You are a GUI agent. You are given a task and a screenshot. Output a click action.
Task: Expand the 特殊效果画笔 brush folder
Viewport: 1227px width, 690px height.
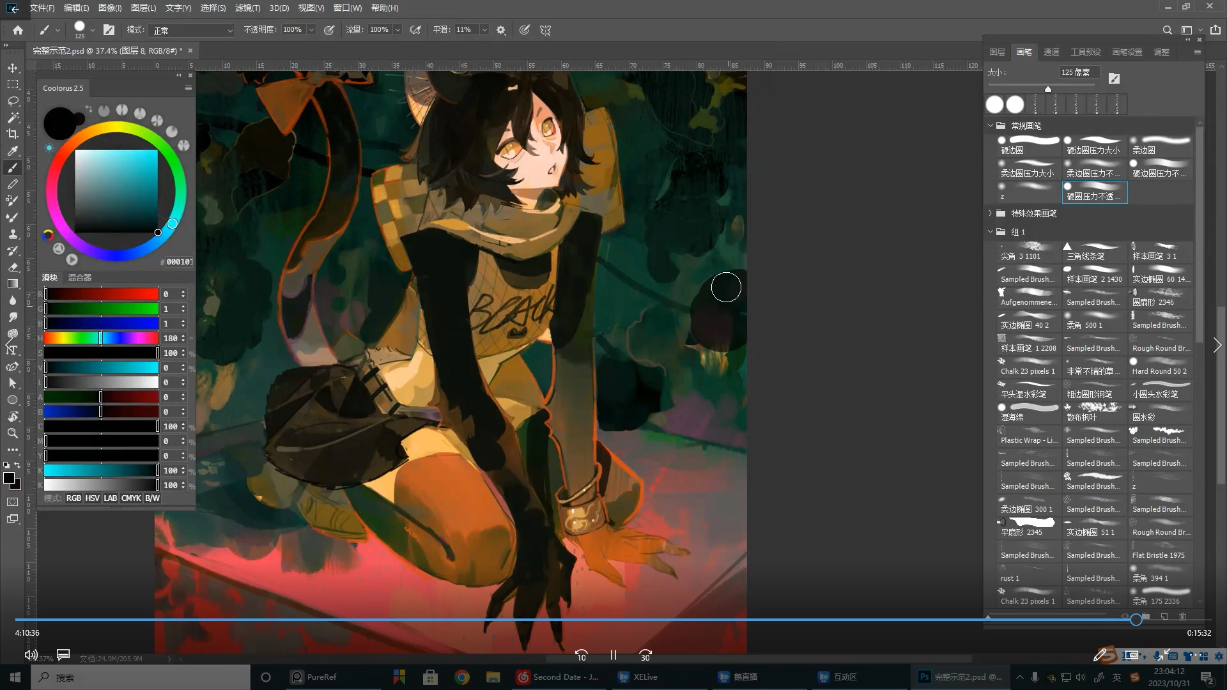click(x=991, y=213)
